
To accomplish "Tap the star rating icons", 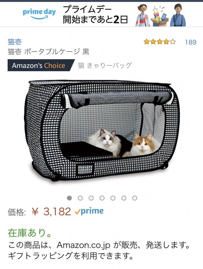I will point(160,42).
